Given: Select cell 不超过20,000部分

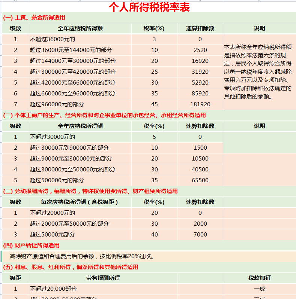Looking at the screenshot, I should 103,289.
